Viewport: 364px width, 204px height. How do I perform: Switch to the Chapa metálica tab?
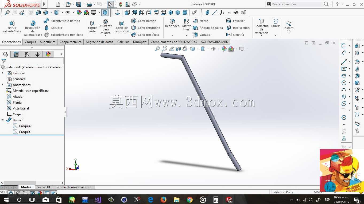coord(71,42)
